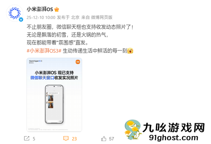Screen dimensions: 211x144
Task: Click the membership crown icon beside username
Action: [x=57, y=9]
